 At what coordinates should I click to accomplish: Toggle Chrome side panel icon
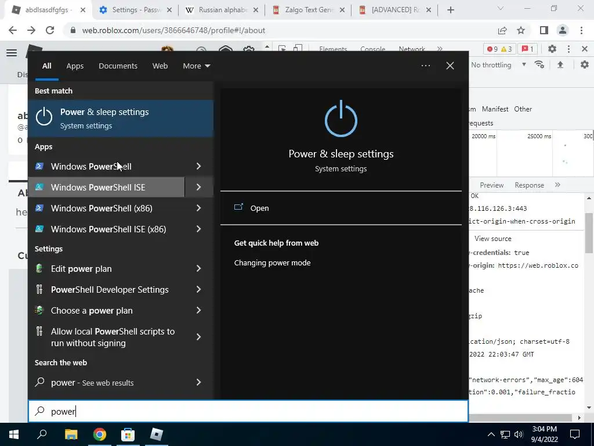pyautogui.click(x=544, y=30)
